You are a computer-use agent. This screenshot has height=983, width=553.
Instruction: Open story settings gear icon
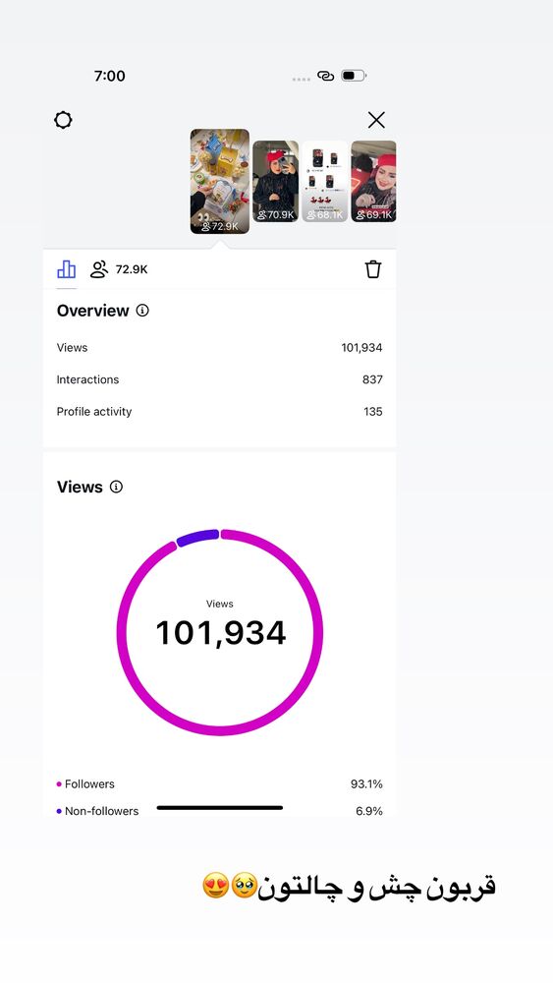pyautogui.click(x=63, y=120)
